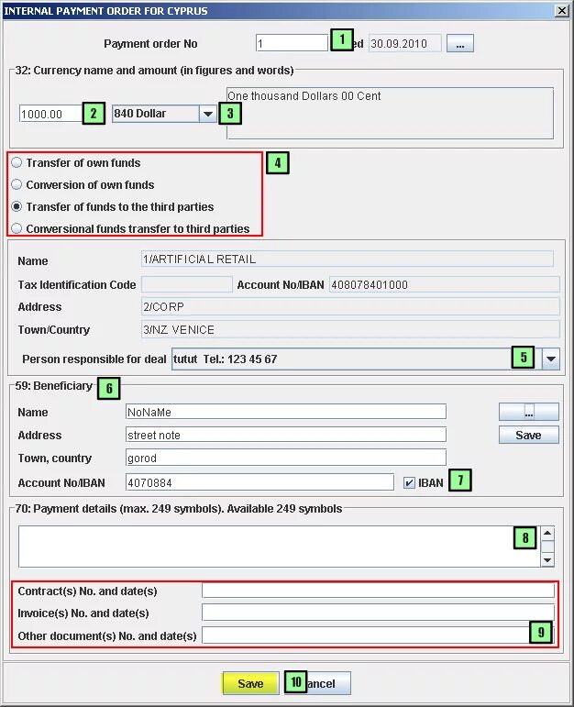Image resolution: width=574 pixels, height=707 pixels.
Task: Click Contract(s) No. and date(s) field
Action: coord(378,591)
